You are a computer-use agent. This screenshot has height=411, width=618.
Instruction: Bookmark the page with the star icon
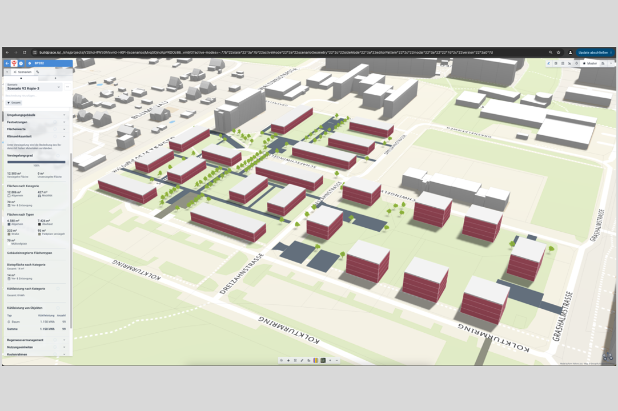point(559,53)
